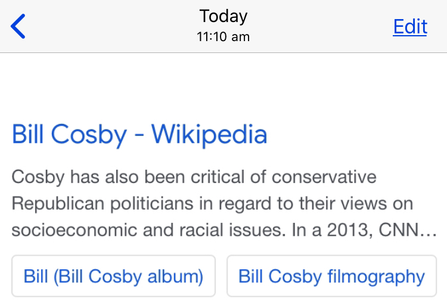Image resolution: width=447 pixels, height=308 pixels.
Task: Click the Edit link
Action: coord(410,27)
